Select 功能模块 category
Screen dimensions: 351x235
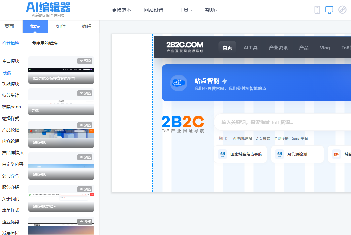point(11,84)
